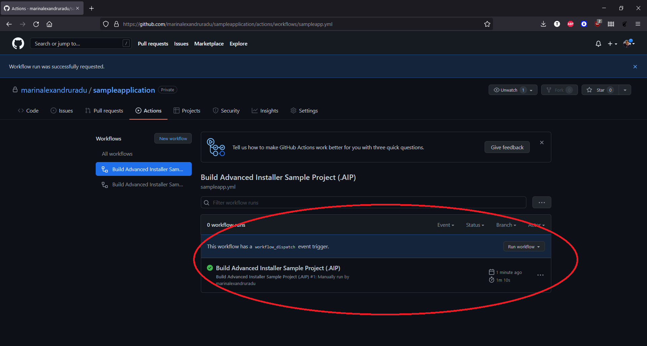
Task: Select All workflows in sidebar
Action: pos(117,154)
